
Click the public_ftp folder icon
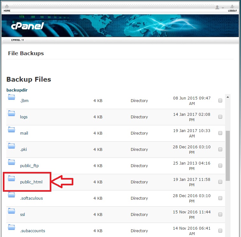11,162
